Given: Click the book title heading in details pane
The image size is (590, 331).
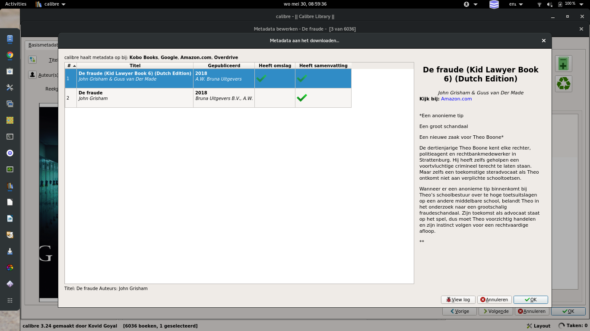Looking at the screenshot, I should [481, 74].
